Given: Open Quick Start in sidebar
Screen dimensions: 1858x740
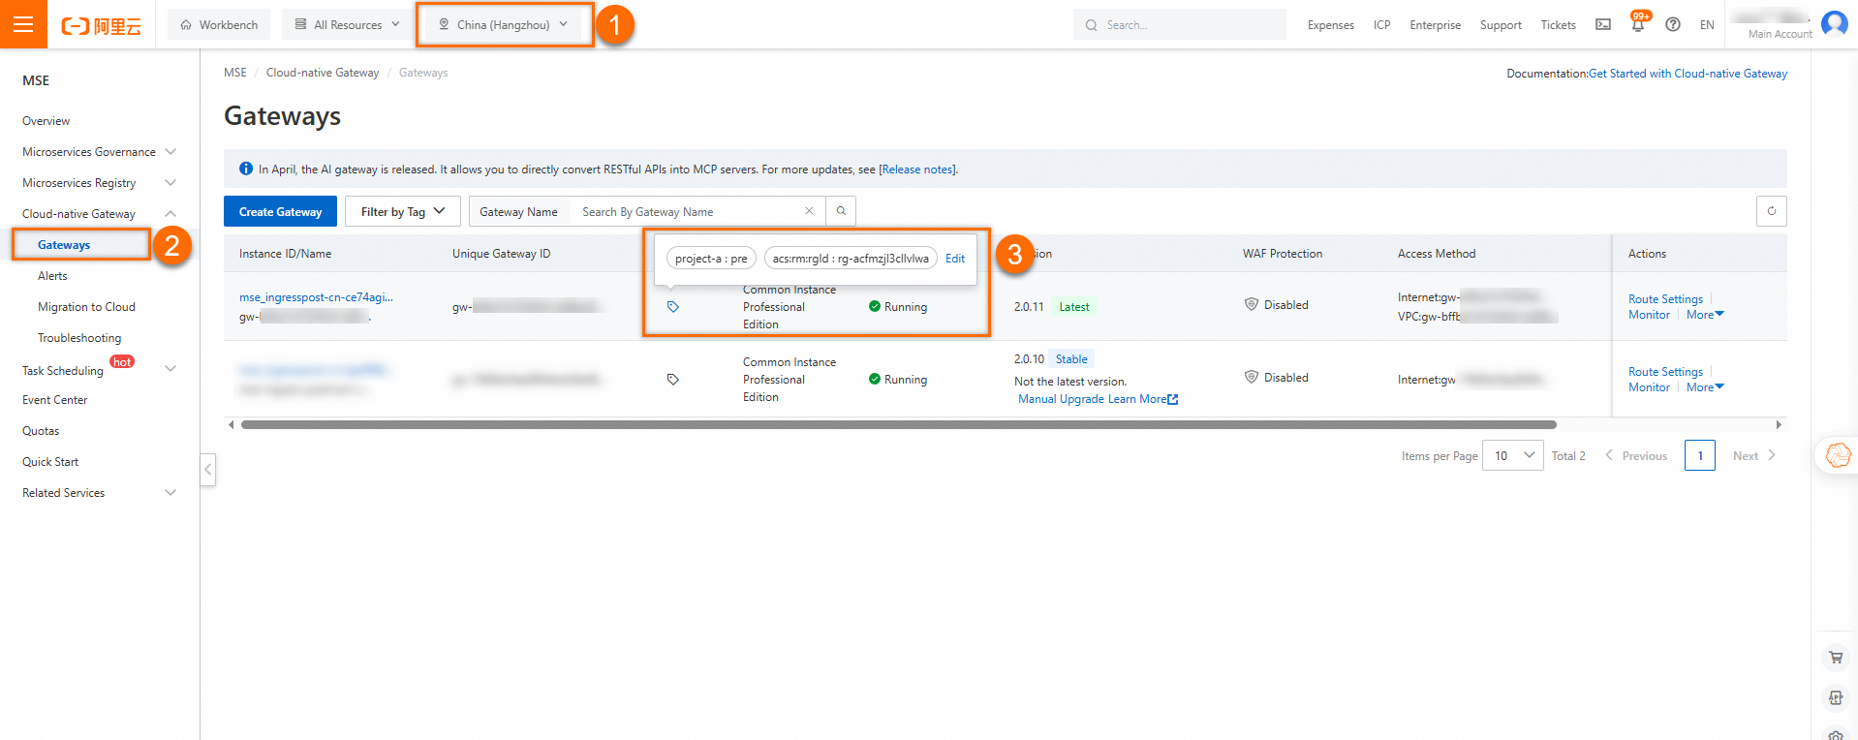Looking at the screenshot, I should pyautogui.click(x=50, y=462).
